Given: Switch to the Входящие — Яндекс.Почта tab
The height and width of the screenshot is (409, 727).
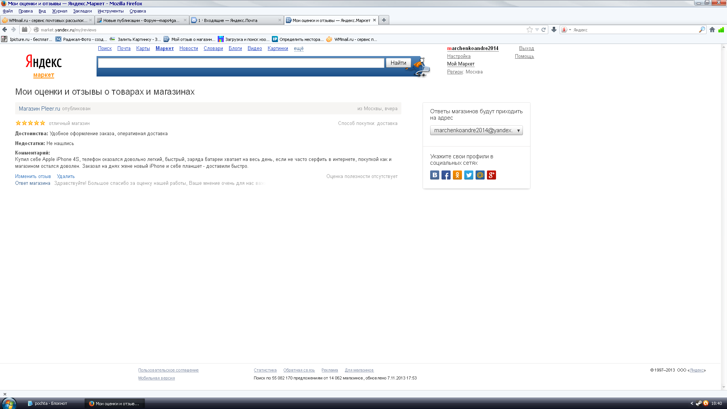Looking at the screenshot, I should pyautogui.click(x=230, y=20).
